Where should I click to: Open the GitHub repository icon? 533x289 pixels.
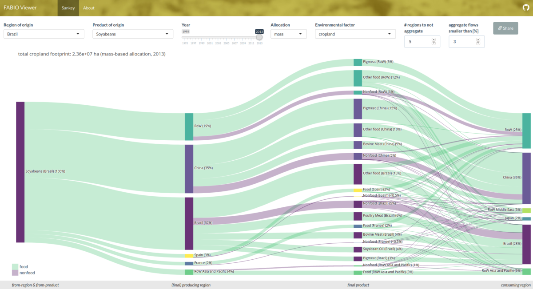pos(525,8)
